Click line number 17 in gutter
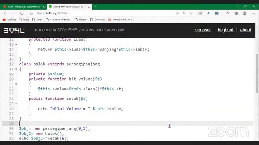Screen dimensions: 259x145 pyautogui.click(x=11, y=64)
